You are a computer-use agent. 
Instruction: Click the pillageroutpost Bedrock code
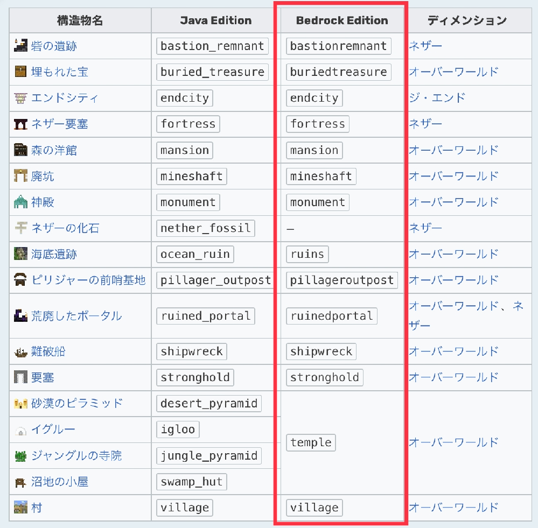tap(342, 280)
